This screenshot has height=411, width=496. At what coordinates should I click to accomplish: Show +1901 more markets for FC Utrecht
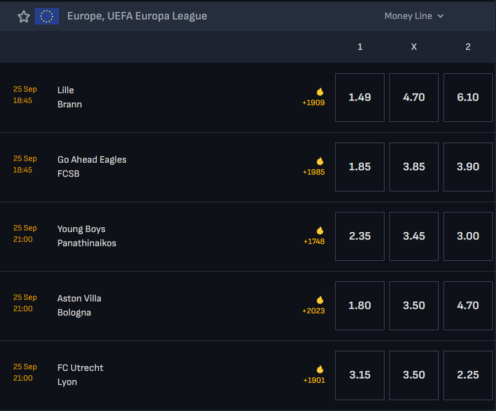click(314, 380)
